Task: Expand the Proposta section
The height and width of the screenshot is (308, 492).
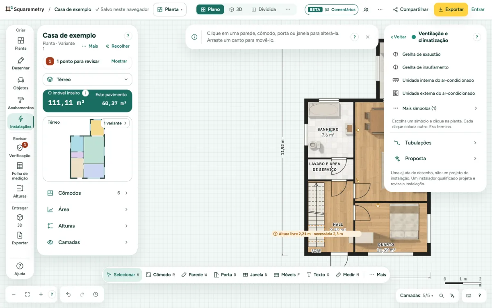Action: [435, 159]
